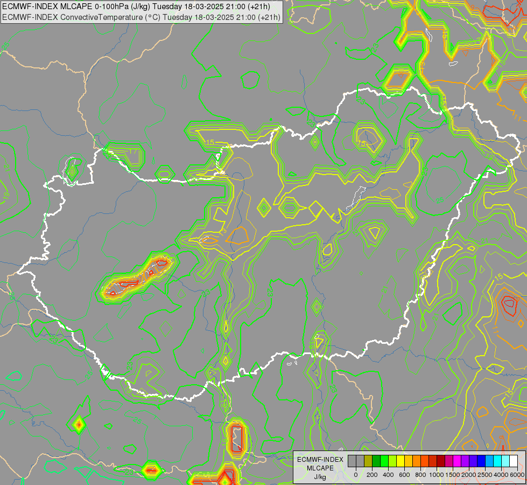
Task: Pick the lime yellow-green legend swatch
Action: point(392,461)
